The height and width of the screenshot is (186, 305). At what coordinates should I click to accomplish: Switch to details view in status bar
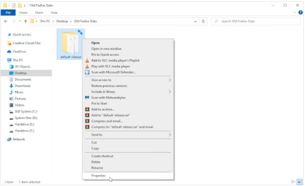click(293, 182)
